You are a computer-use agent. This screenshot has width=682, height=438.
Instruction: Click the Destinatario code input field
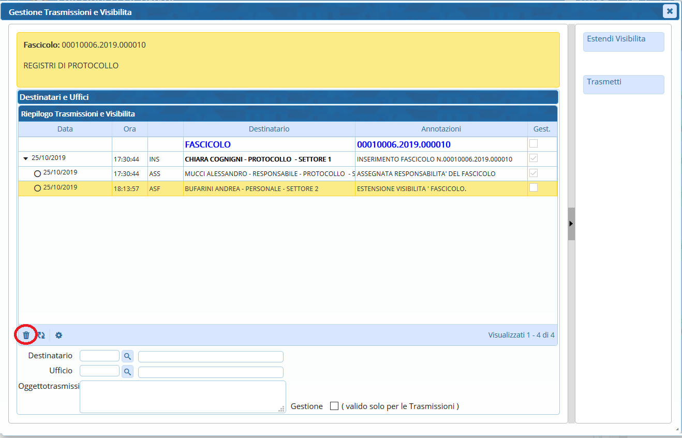coord(99,356)
